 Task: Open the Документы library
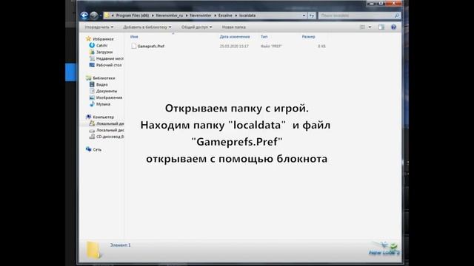click(x=107, y=91)
